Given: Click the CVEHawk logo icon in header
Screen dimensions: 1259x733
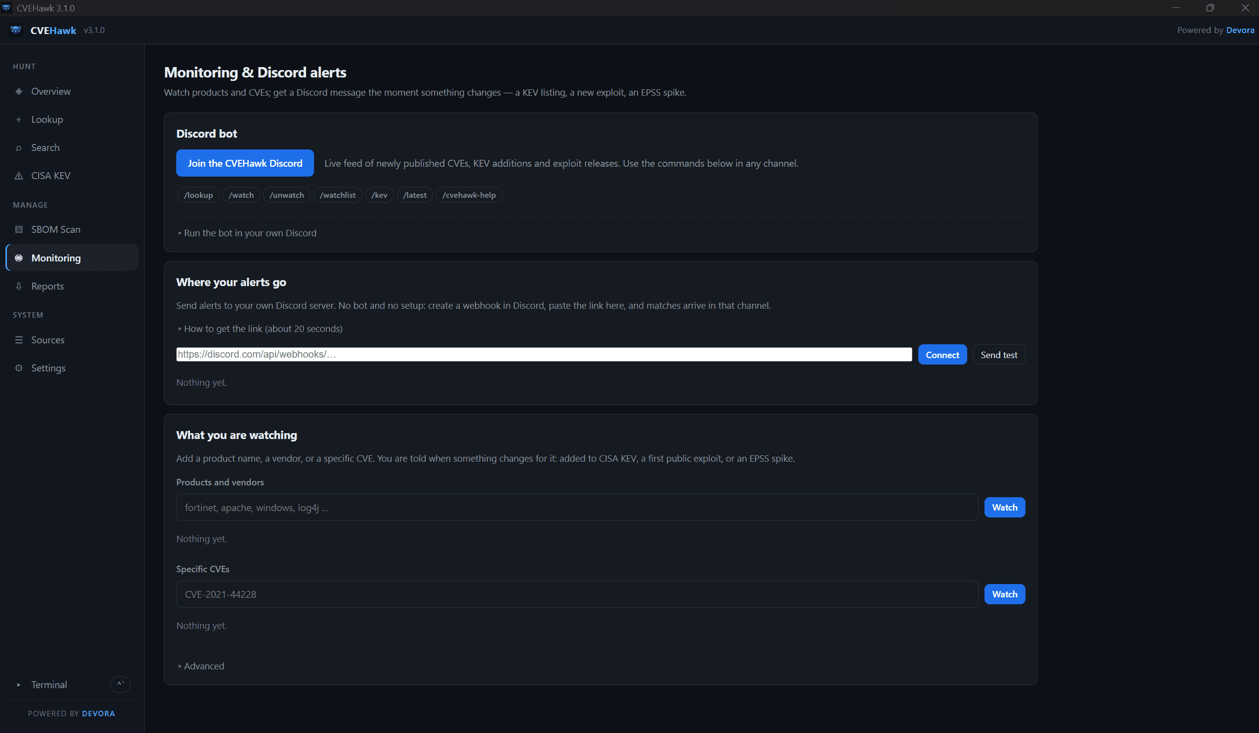Looking at the screenshot, I should tap(15, 30).
